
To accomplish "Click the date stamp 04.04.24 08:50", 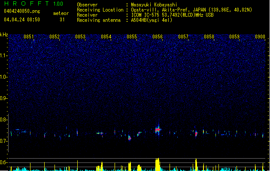I will (x=22, y=20).
